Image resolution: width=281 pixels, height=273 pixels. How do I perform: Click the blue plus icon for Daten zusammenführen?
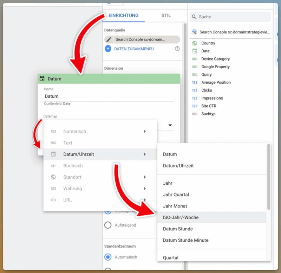(x=108, y=49)
